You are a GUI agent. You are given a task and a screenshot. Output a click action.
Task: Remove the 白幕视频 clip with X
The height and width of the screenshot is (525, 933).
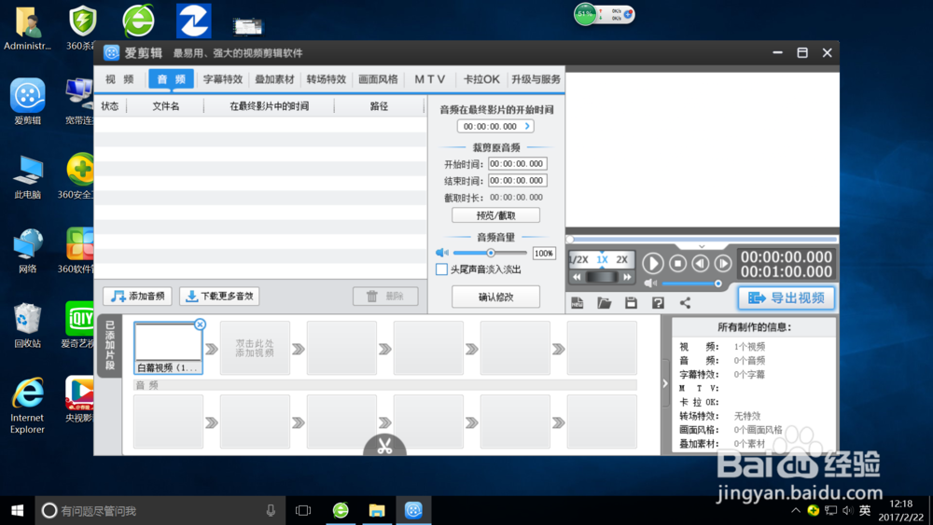(x=200, y=324)
